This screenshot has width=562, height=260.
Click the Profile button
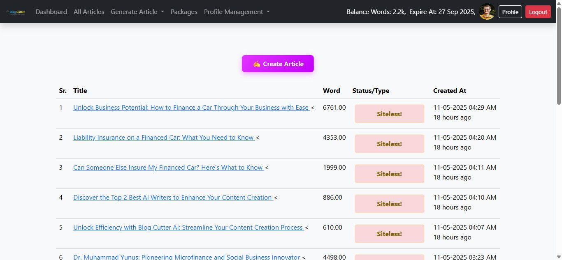point(510,12)
